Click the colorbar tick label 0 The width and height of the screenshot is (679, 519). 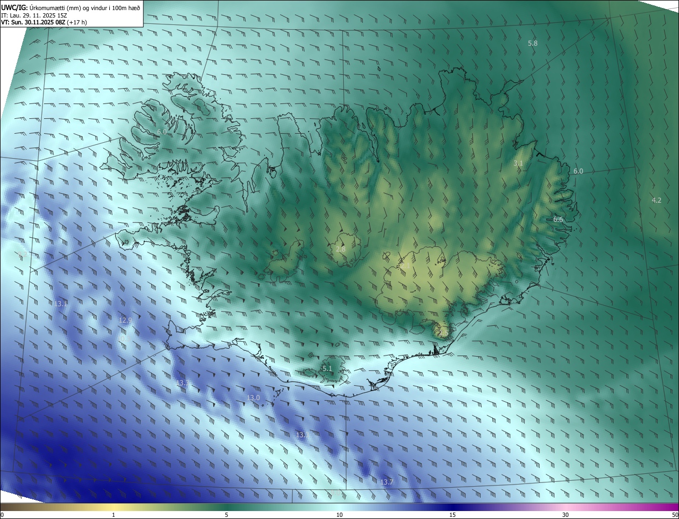click(x=2, y=515)
